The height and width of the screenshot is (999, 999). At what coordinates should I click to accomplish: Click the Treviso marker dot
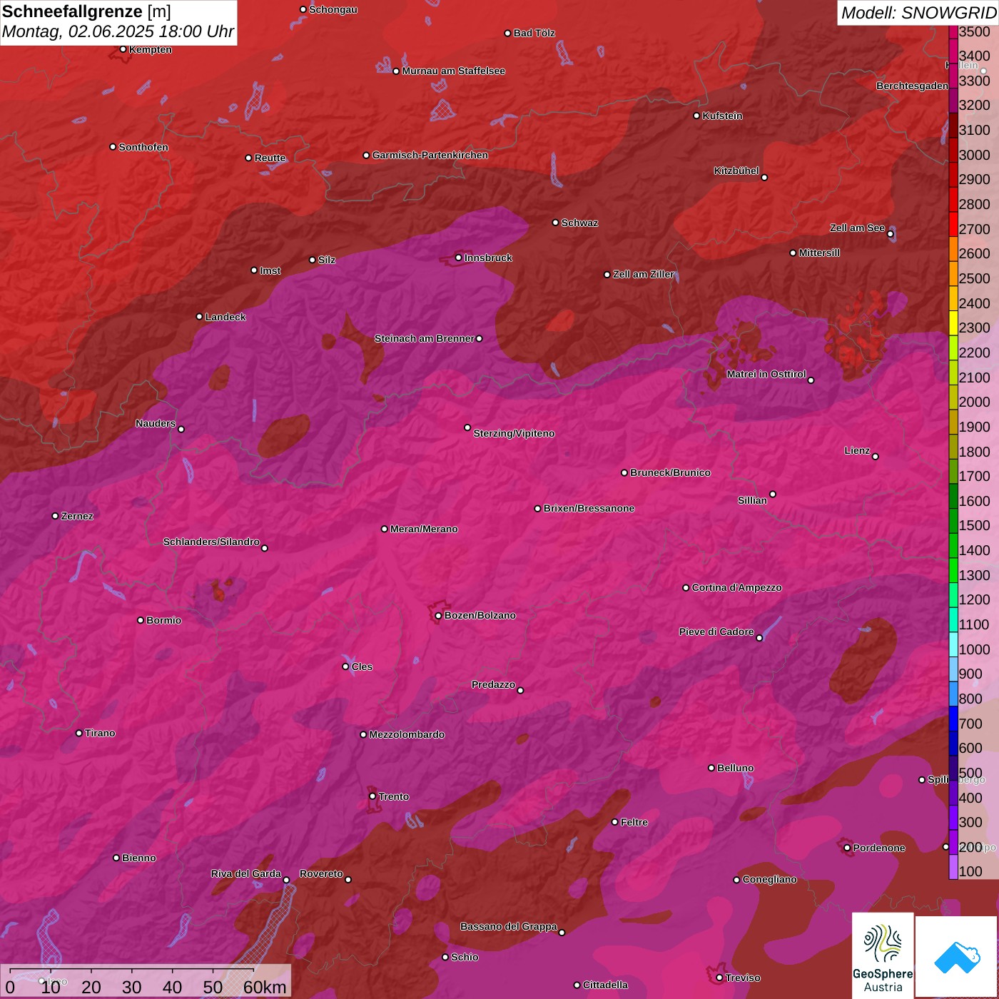click(x=719, y=978)
